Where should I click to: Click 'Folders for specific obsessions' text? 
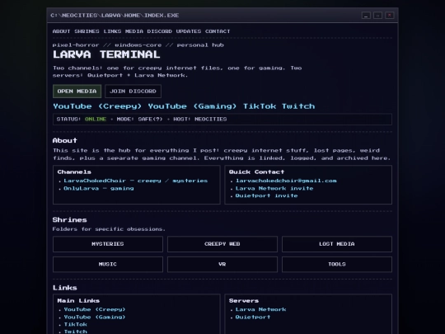(109, 229)
